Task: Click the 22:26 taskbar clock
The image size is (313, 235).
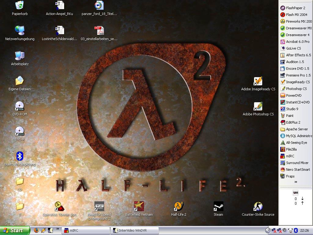Action: click(304, 230)
